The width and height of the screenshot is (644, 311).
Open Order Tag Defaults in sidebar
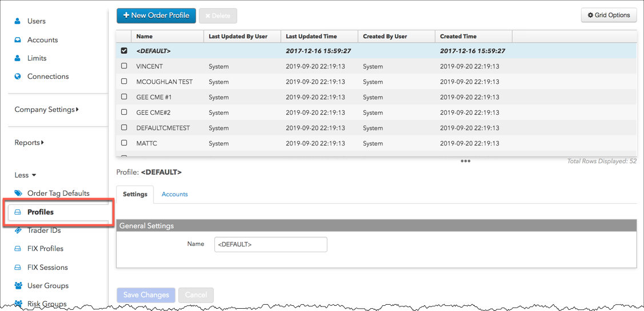coord(58,193)
